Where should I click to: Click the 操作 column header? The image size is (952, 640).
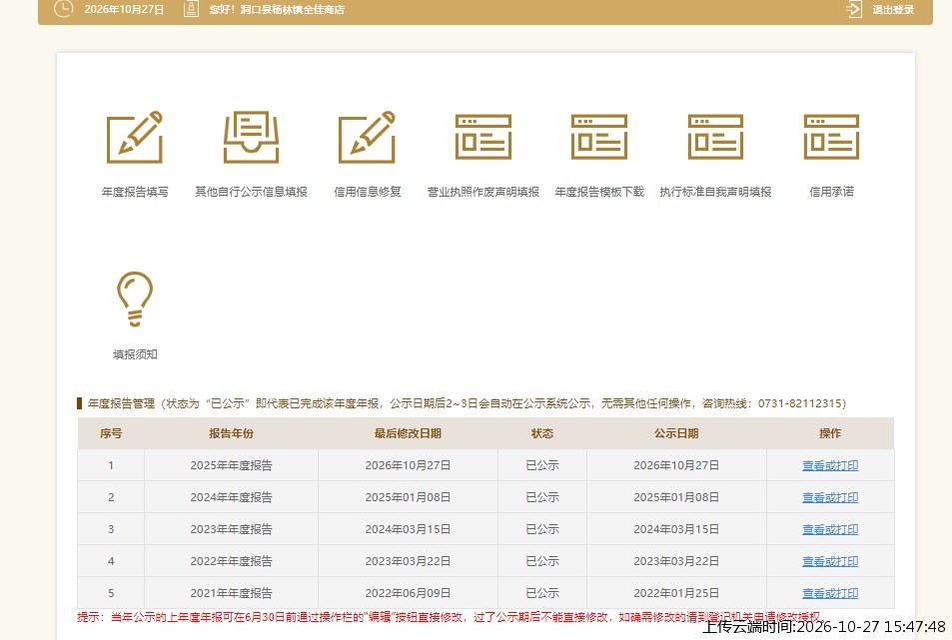tap(830, 433)
